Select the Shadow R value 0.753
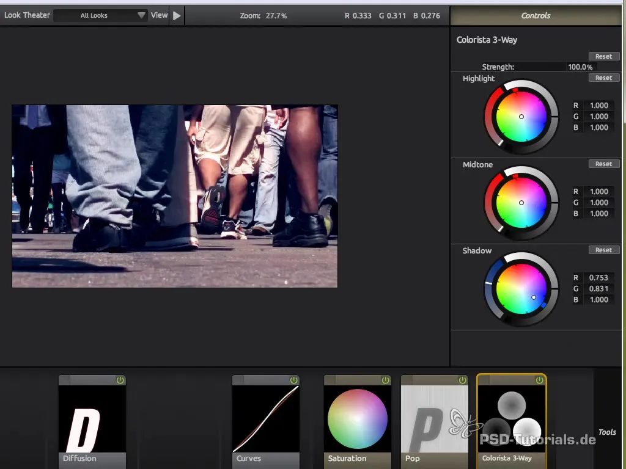626x469 pixels. [x=599, y=278]
